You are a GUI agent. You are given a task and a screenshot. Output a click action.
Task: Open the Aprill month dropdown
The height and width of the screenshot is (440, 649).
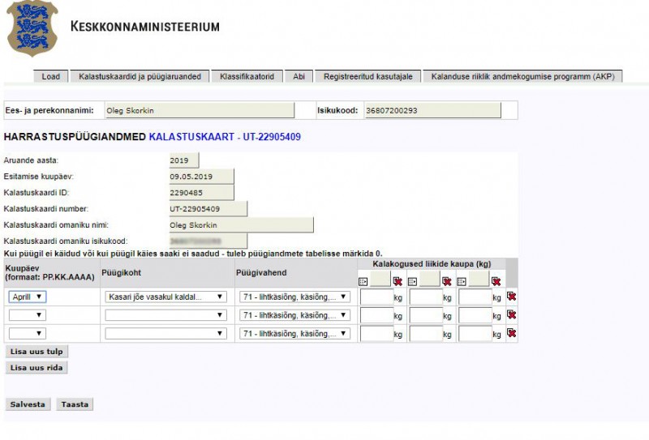click(x=28, y=297)
